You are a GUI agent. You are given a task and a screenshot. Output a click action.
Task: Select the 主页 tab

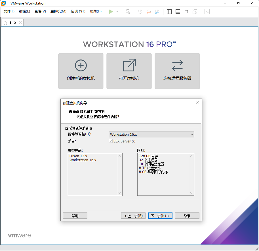coord(12,23)
